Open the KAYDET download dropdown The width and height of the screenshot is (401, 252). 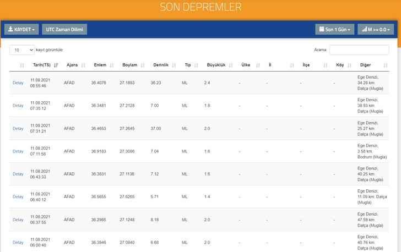(x=21, y=29)
